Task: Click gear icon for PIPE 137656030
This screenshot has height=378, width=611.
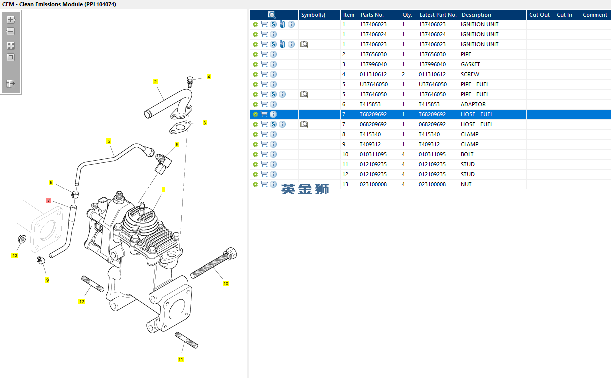Action: [x=255, y=54]
